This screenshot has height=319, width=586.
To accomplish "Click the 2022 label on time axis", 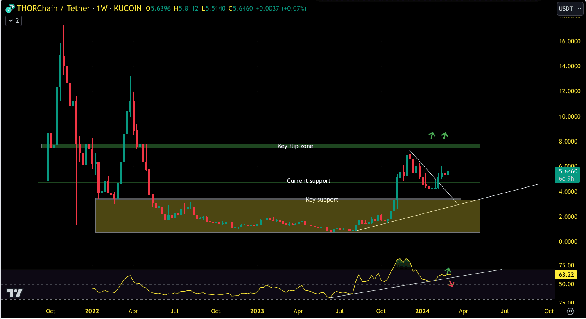I will coord(92,311).
